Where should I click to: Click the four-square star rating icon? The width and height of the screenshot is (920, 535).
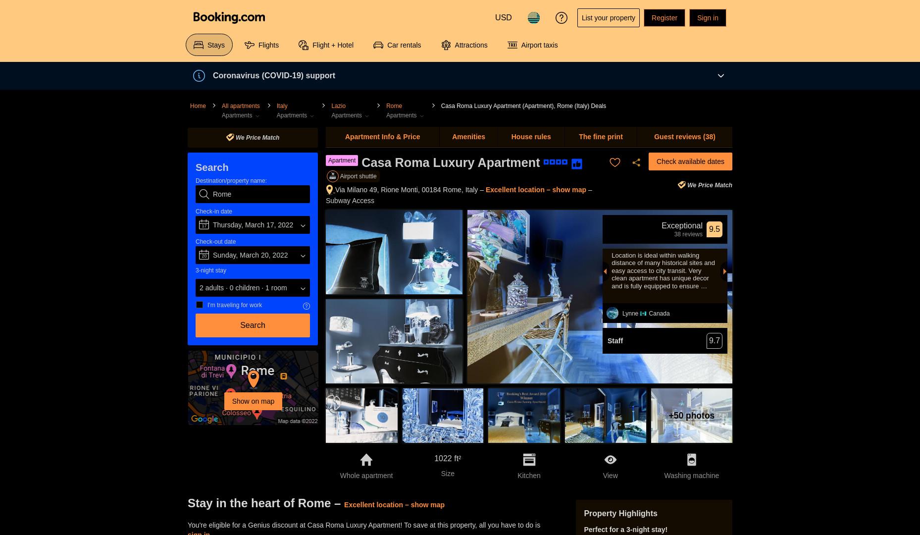(555, 162)
